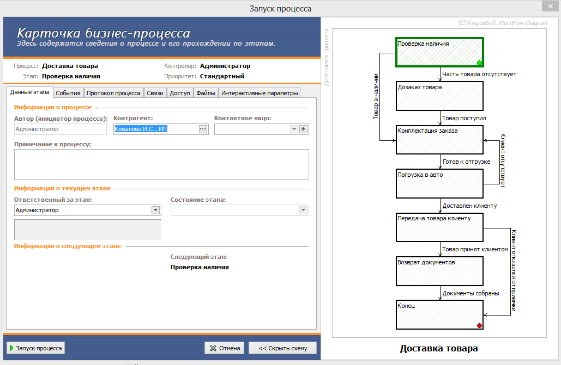561x365 pixels.
Task: Select the Погрузка в авто block in the diagram
Action: 439,183
